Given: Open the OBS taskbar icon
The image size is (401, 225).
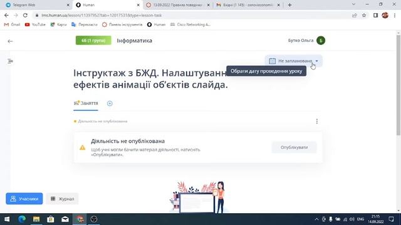Looking at the screenshot, I should tap(94, 219).
